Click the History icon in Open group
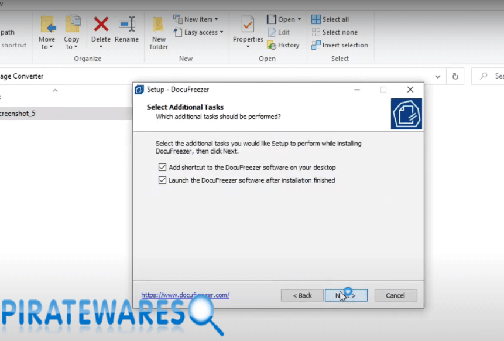The image size is (504, 341). pyautogui.click(x=272, y=45)
